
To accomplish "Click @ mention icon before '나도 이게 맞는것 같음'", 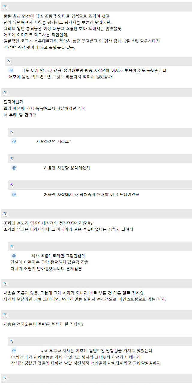I will click(x=11, y=70).
